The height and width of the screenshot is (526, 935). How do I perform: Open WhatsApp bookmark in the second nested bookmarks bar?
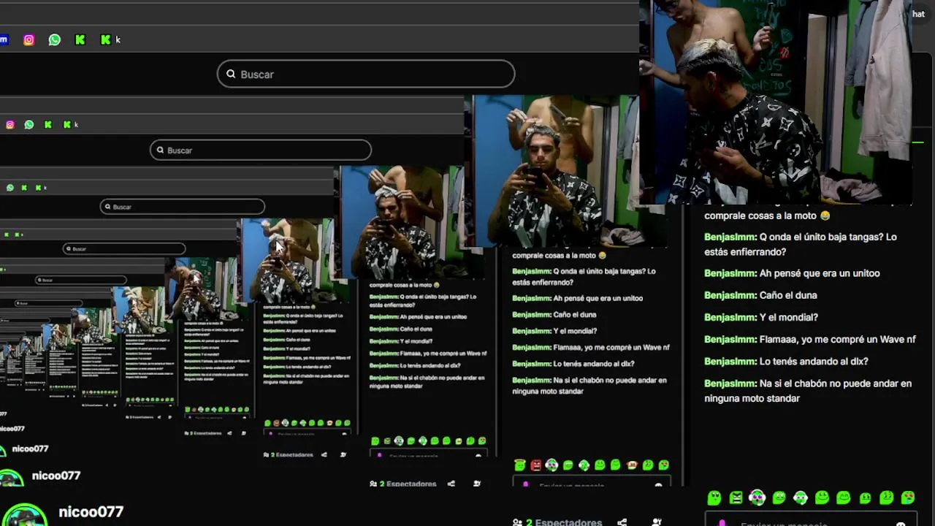click(x=29, y=125)
